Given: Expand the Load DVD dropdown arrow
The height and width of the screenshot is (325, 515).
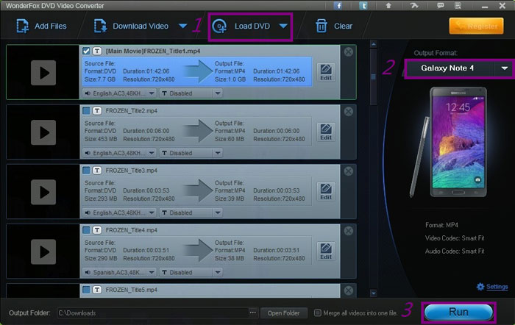Looking at the screenshot, I should 283,26.
